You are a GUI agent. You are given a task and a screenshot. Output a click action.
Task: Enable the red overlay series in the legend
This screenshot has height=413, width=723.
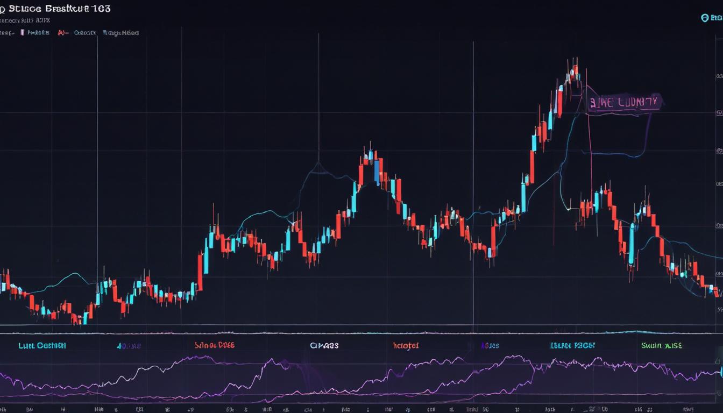(406, 345)
